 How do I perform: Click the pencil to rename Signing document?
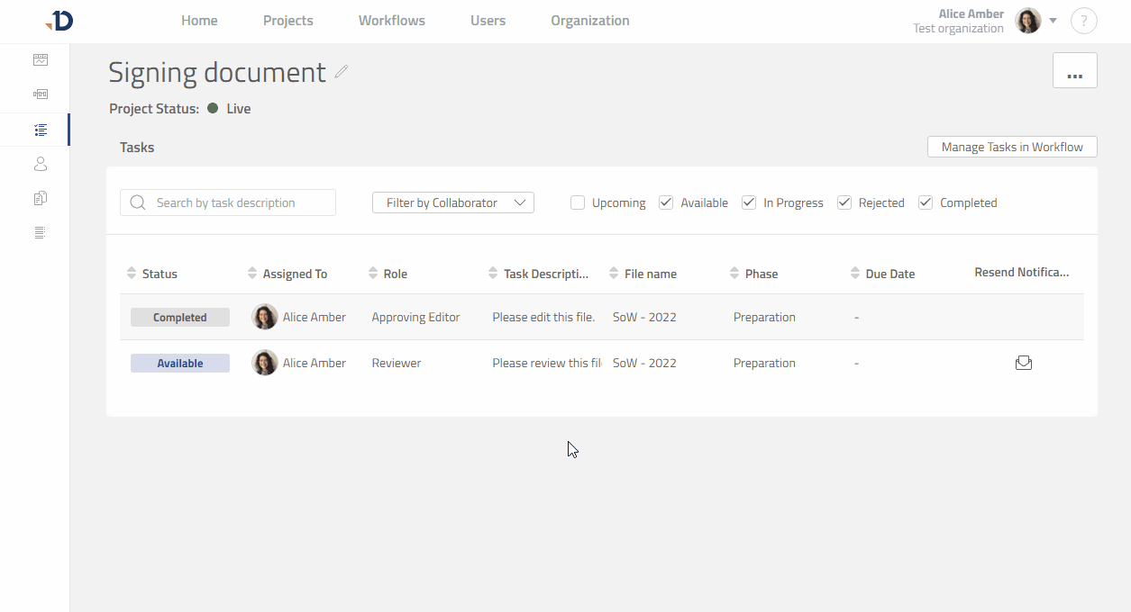tap(341, 72)
